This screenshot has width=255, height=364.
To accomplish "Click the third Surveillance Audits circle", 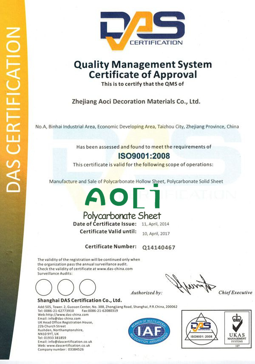I will [x=87, y=288].
